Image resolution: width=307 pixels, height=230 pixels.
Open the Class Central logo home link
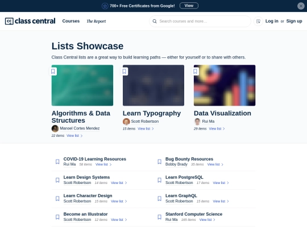(30, 21)
